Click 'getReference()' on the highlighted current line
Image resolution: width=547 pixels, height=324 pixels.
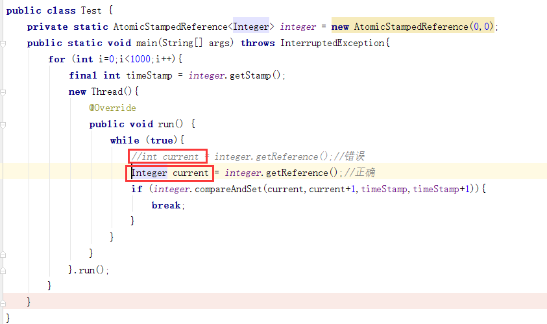(x=302, y=173)
